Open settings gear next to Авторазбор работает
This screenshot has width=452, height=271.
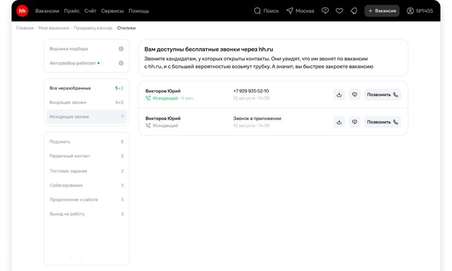click(121, 63)
